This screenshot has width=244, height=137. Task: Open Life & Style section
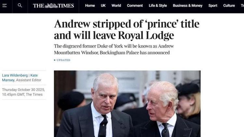coord(158,6)
